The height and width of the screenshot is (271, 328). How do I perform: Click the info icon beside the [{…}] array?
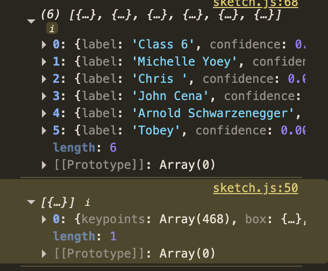88,203
